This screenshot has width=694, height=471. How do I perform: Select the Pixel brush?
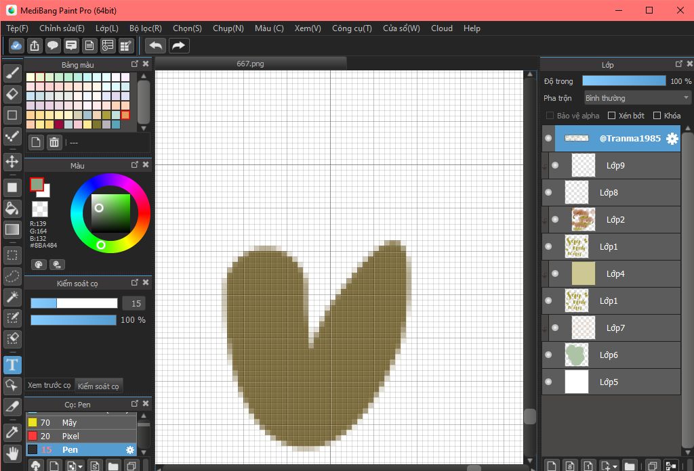tap(81, 436)
